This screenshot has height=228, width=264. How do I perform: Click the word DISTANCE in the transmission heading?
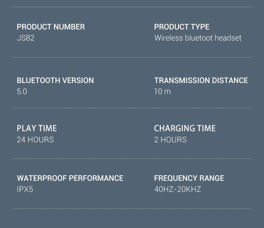pyautogui.click(x=230, y=80)
